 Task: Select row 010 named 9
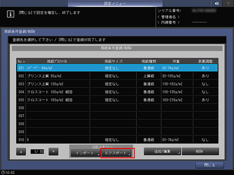[117, 140]
